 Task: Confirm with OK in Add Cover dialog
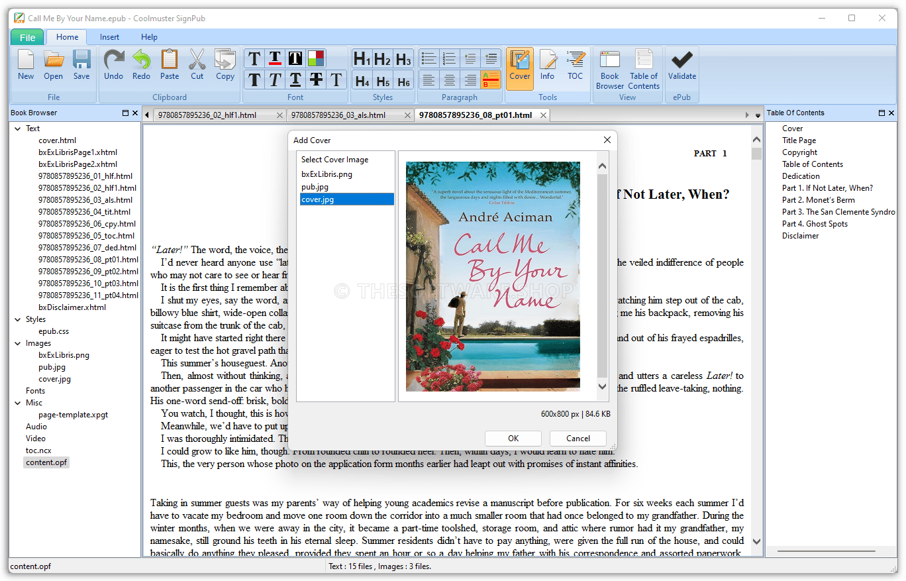click(513, 439)
